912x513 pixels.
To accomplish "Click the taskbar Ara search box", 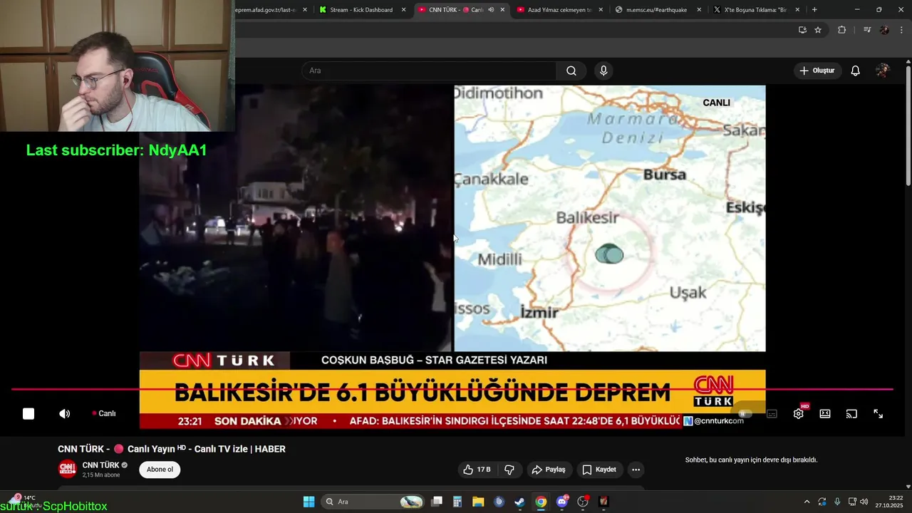I will click(373, 502).
